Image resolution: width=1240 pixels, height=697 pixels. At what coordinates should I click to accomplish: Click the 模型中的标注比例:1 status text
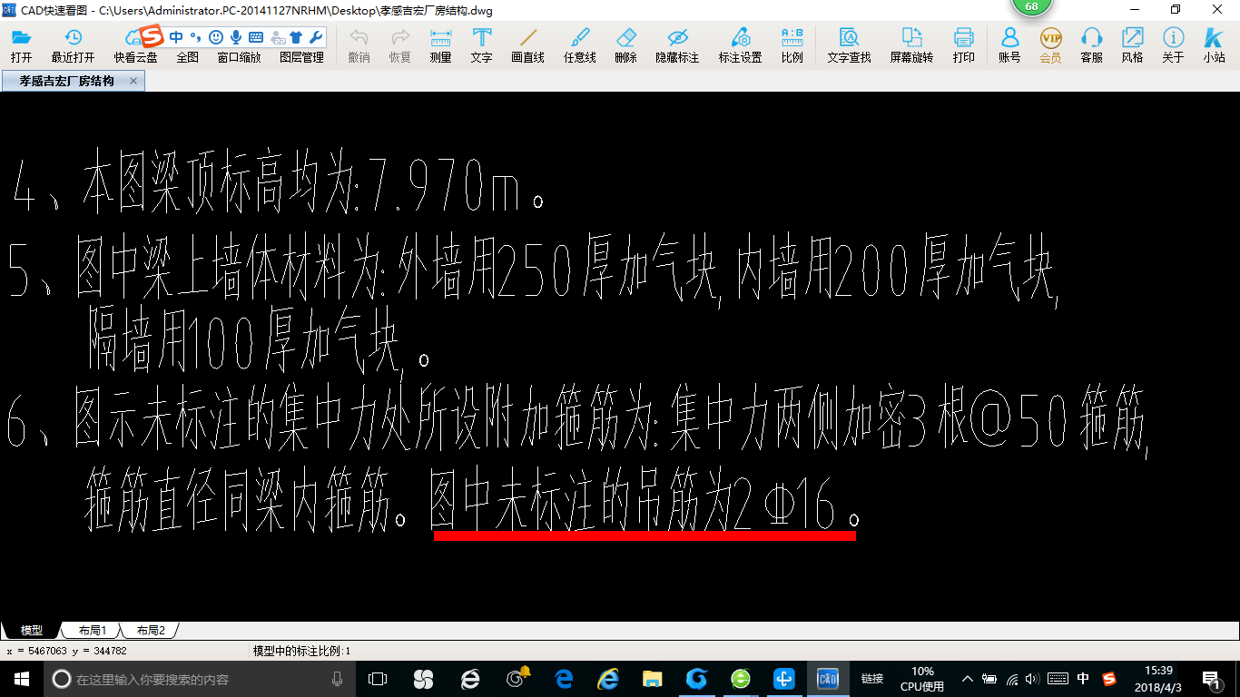click(x=302, y=651)
